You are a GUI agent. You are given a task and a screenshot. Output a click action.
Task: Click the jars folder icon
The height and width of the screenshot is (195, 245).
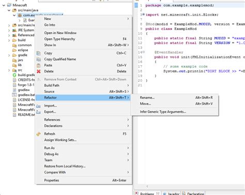[x=14, y=60]
